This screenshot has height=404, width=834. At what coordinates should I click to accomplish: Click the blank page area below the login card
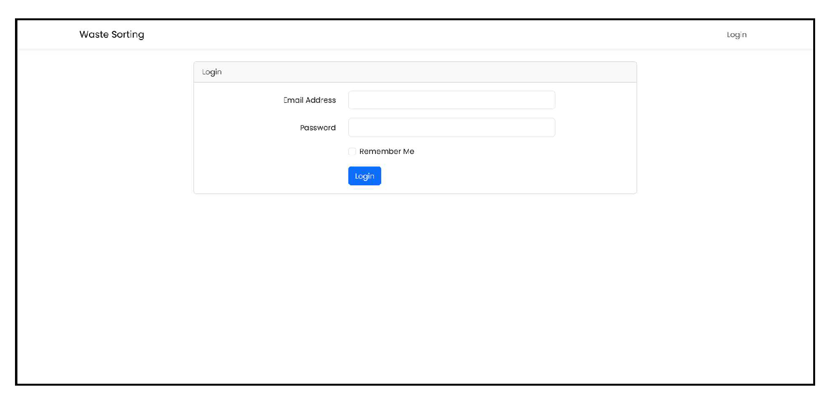(x=415, y=290)
